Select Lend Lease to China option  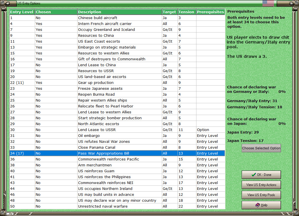(117, 65)
